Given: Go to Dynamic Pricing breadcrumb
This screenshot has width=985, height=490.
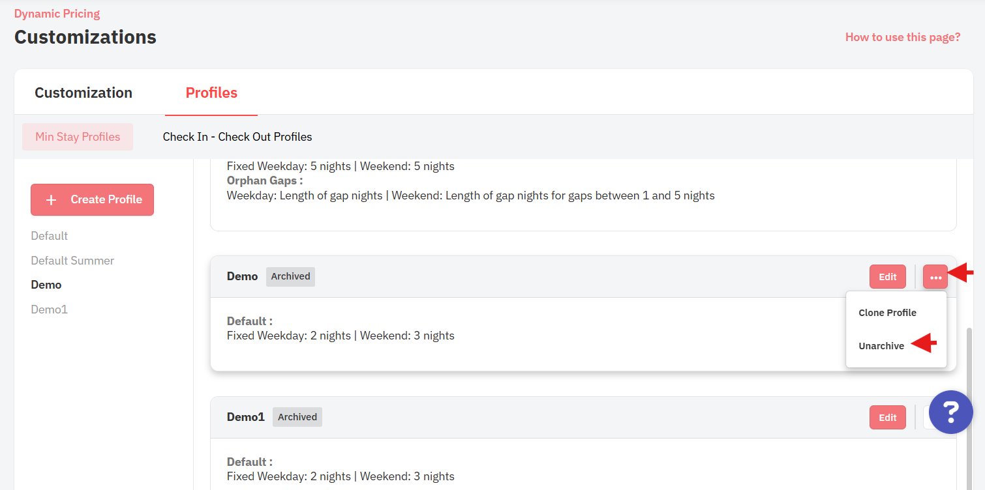Looking at the screenshot, I should (57, 14).
